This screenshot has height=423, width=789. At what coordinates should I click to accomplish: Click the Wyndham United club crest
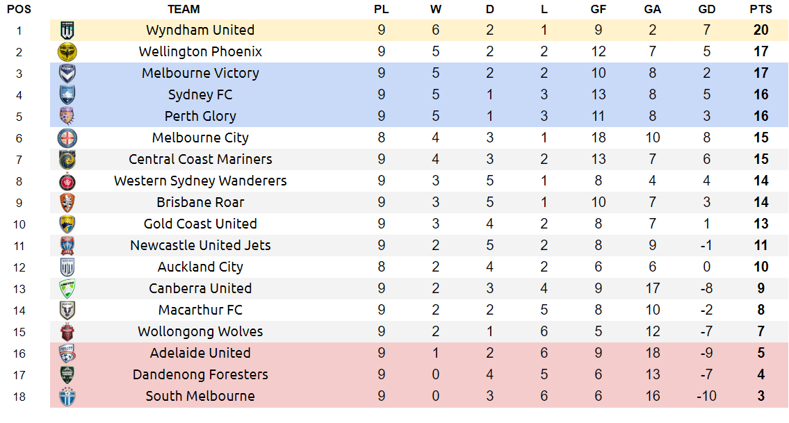pos(67,30)
